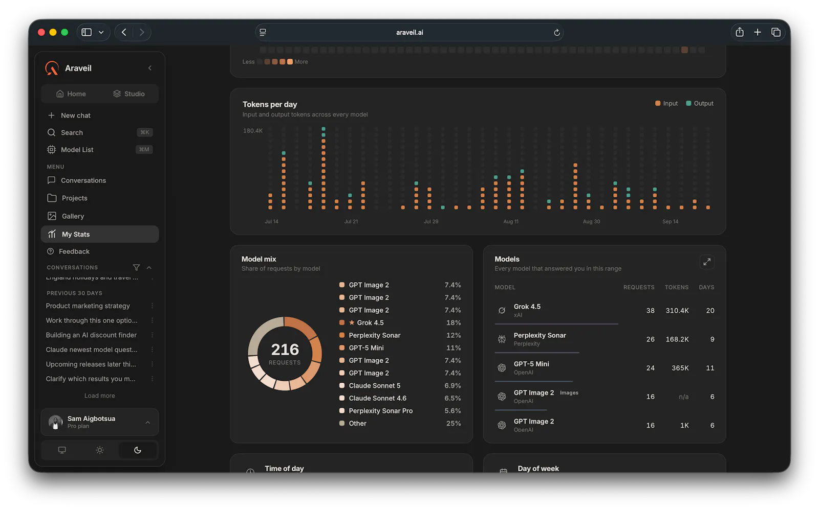Collapse the sidebar with the chevron next to Araveil
819x510 pixels.
click(150, 68)
